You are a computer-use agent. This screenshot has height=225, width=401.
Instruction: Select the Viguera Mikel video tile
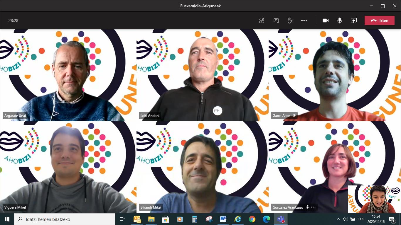pyautogui.click(x=68, y=167)
